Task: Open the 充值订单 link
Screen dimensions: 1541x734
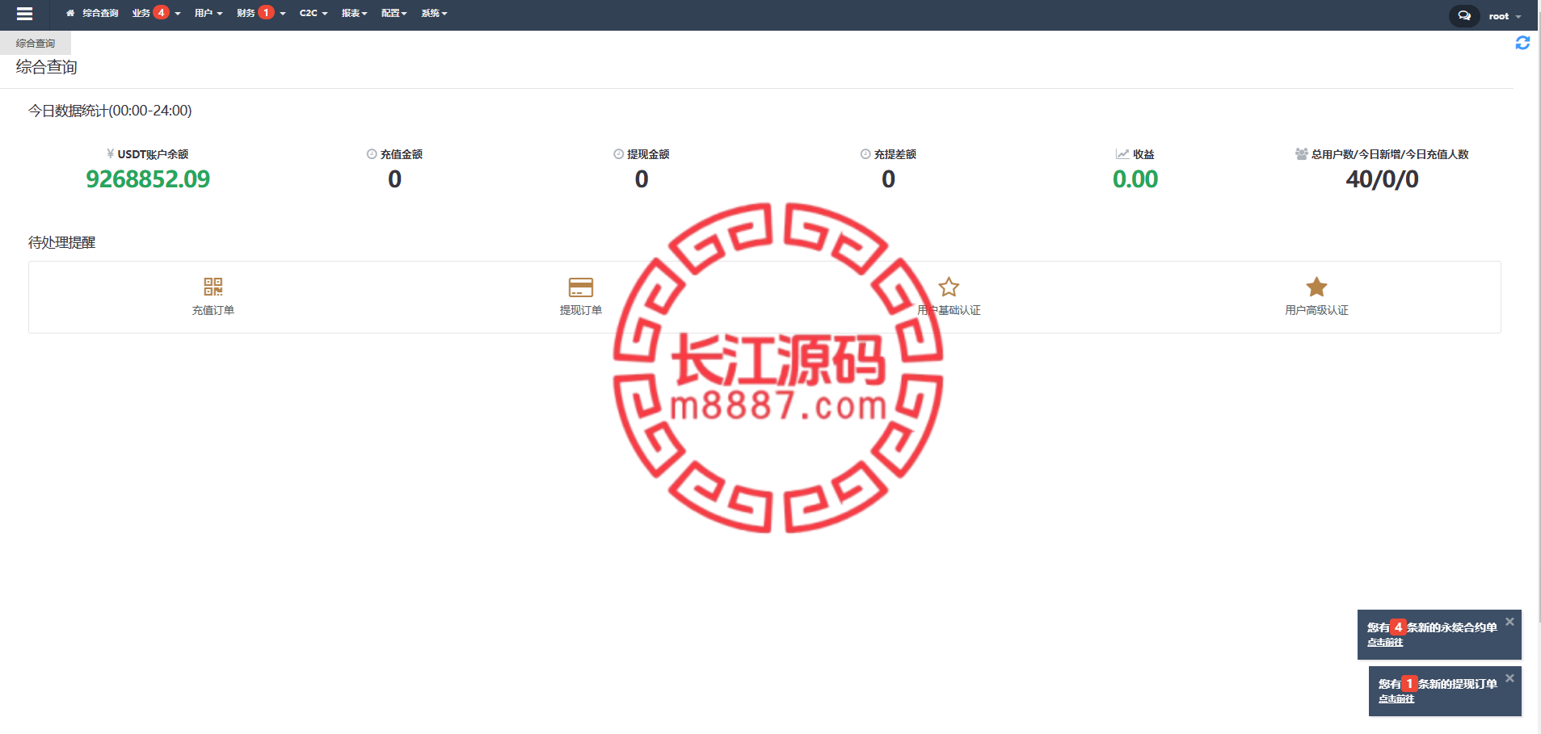Action: click(x=213, y=310)
